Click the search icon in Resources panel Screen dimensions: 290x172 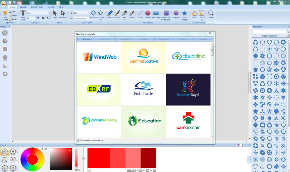click(x=288, y=32)
